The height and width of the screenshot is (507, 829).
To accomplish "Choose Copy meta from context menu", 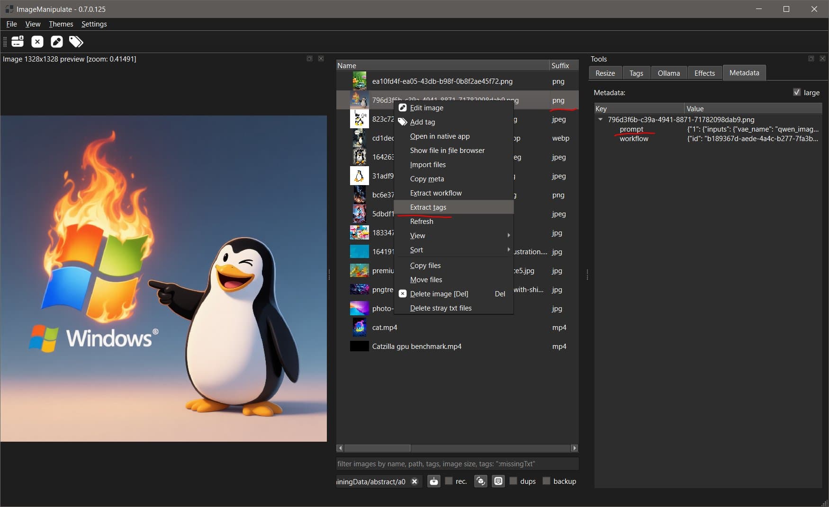I will point(454,178).
